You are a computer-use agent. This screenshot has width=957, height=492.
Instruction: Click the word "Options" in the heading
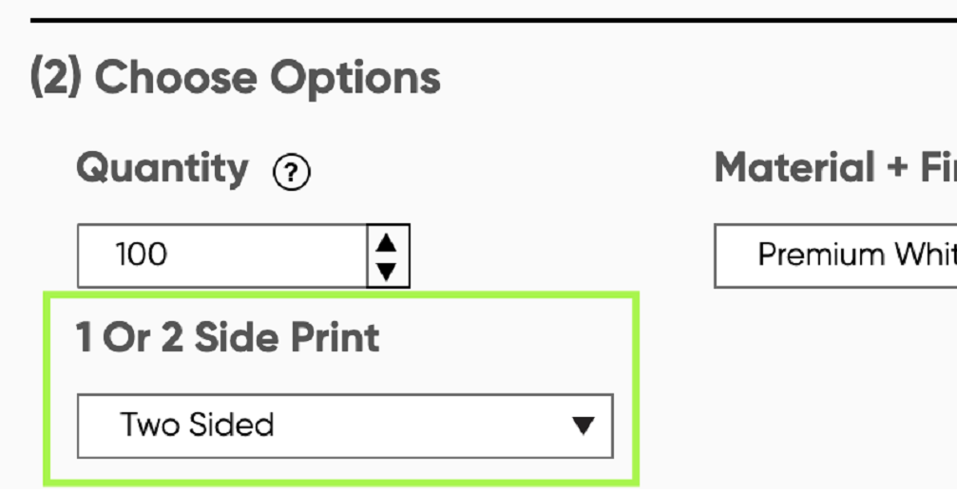pyautogui.click(x=354, y=78)
